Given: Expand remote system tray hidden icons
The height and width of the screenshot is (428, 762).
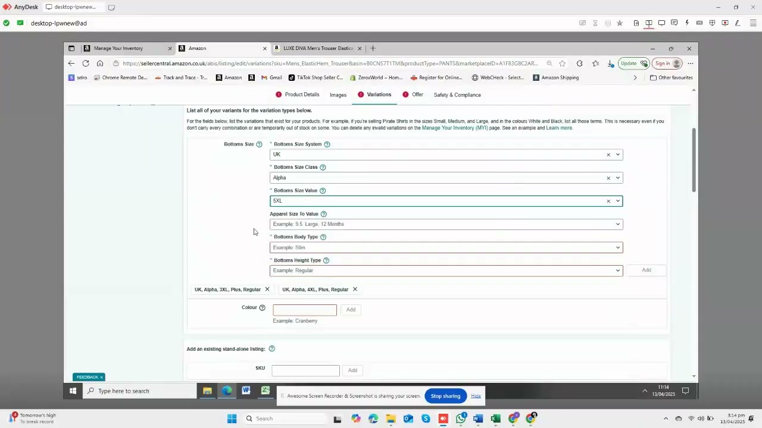Looking at the screenshot, I should tap(645, 391).
